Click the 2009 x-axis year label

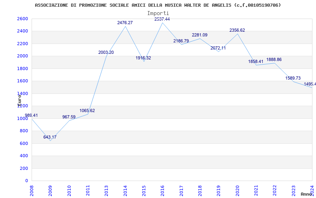coord(50,190)
